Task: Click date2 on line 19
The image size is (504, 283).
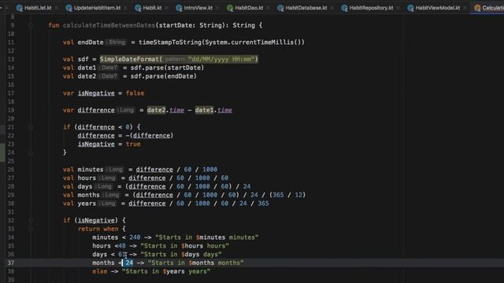Action: tap(156, 110)
